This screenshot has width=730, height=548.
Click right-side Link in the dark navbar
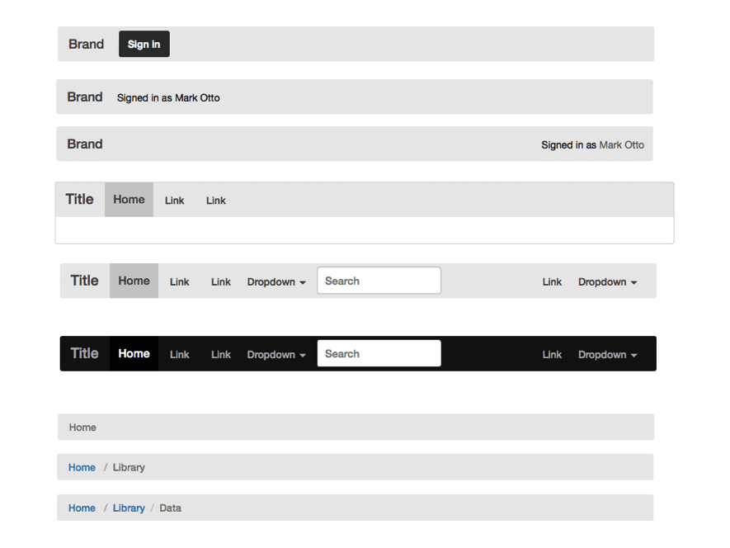(x=552, y=355)
